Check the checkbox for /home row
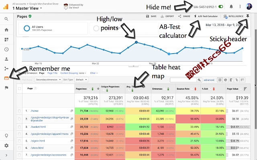The image size is (257, 160). (x=19, y=111)
